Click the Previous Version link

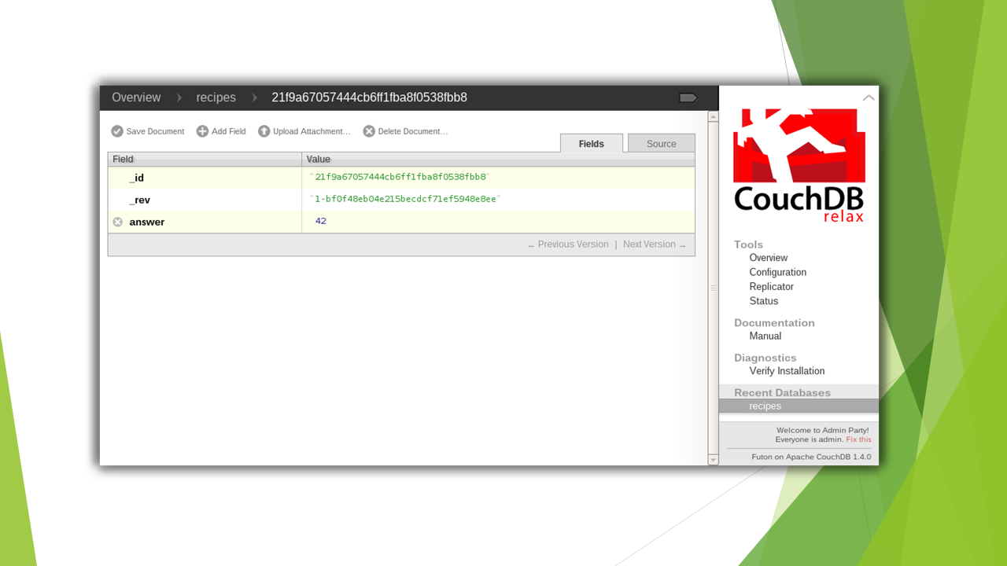point(568,244)
